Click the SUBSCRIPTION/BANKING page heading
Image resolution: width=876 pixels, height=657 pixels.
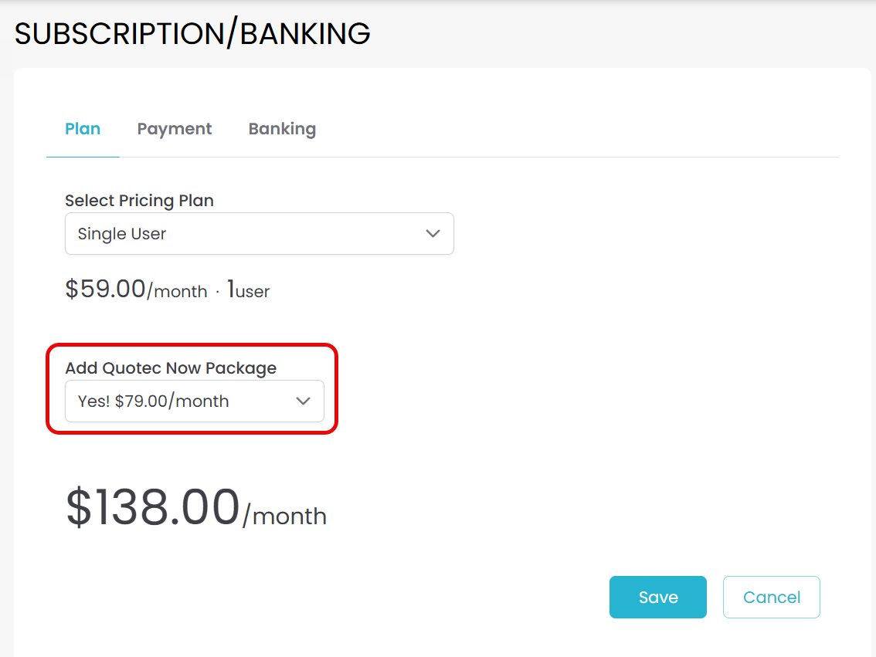click(x=192, y=34)
